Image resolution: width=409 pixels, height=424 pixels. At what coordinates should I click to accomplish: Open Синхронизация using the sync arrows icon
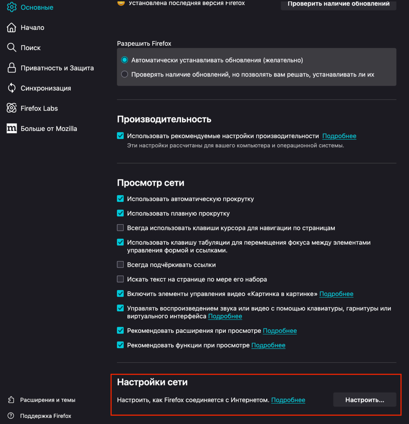[11, 88]
